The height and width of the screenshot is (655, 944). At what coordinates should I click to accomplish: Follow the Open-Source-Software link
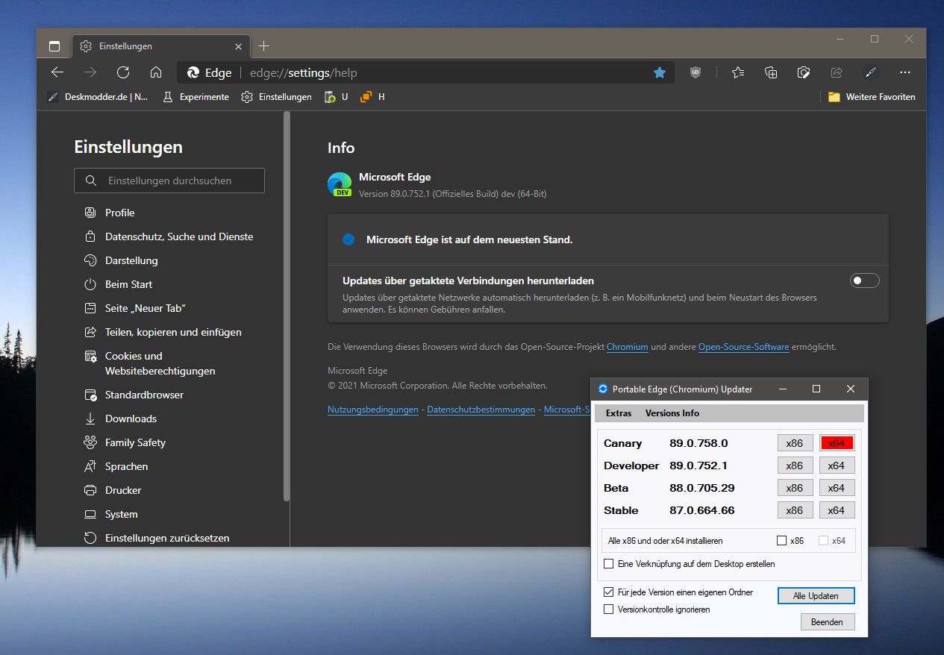743,347
